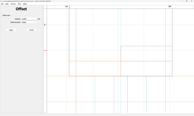This screenshot has height=116, width=194.
Task: Open the Edit menu
Action: pyautogui.click(x=7, y=4)
